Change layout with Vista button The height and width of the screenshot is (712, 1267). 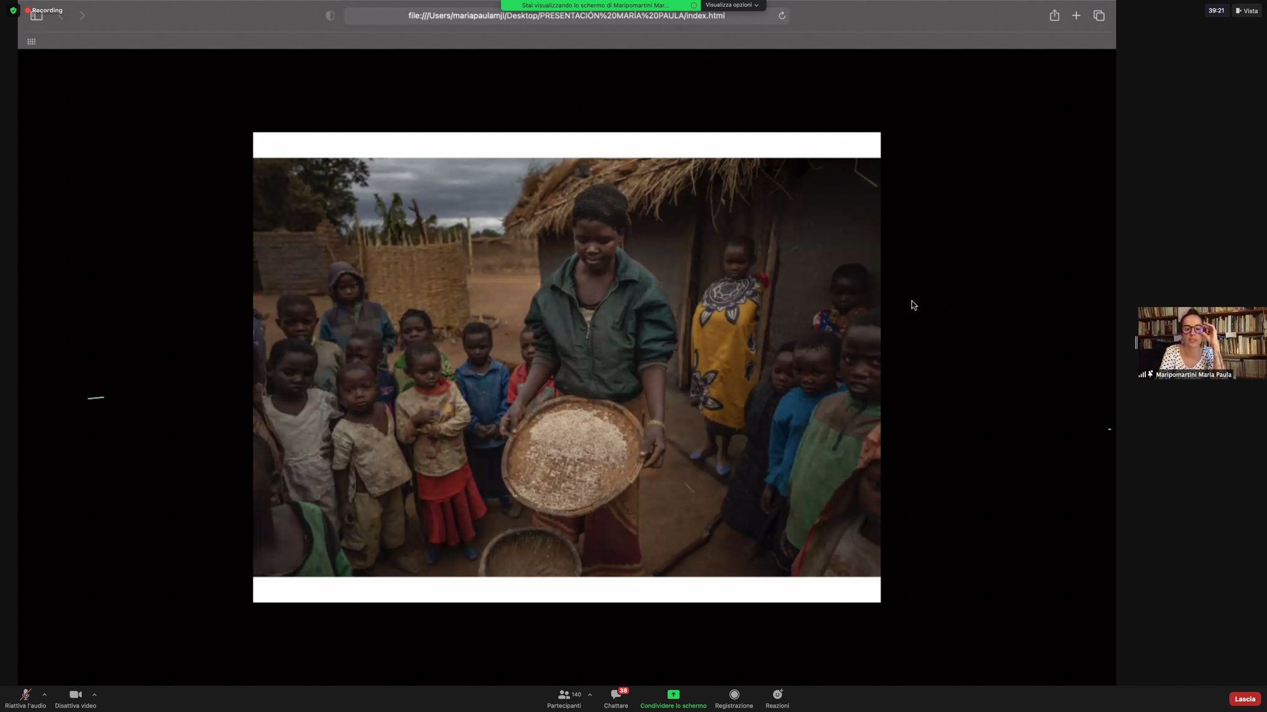pos(1246,11)
